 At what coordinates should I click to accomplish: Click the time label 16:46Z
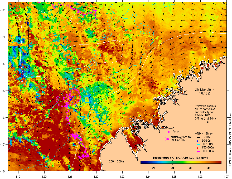(x=205, y=93)
